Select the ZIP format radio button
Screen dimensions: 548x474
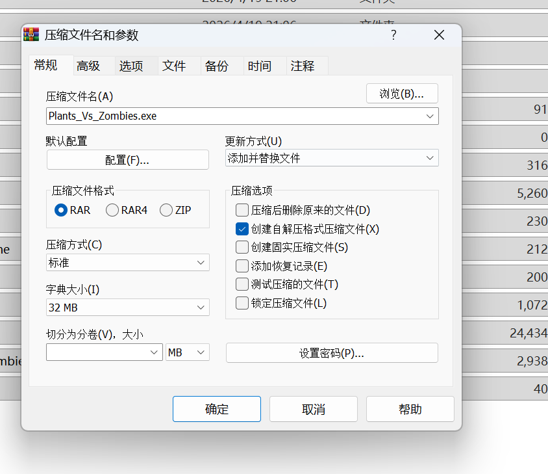click(x=166, y=210)
